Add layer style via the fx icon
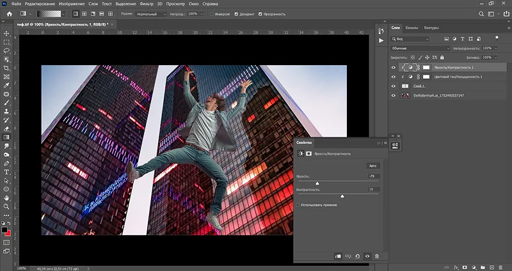 (456, 268)
